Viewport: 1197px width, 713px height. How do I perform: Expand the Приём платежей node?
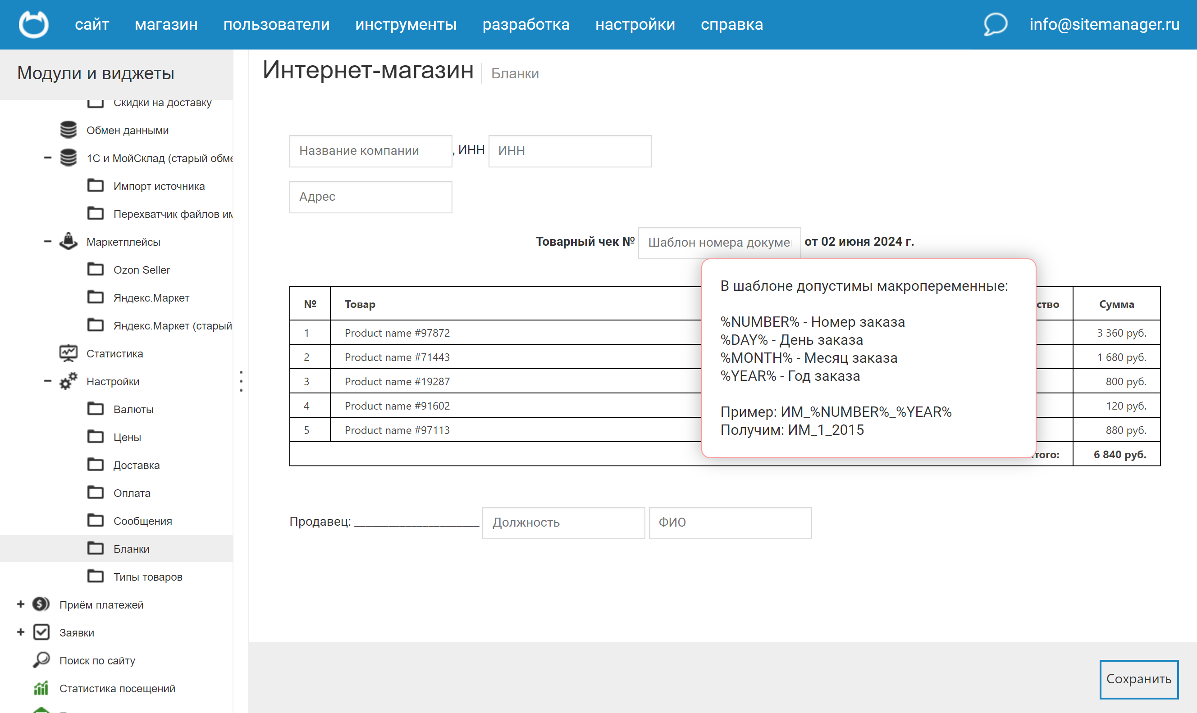[21, 605]
